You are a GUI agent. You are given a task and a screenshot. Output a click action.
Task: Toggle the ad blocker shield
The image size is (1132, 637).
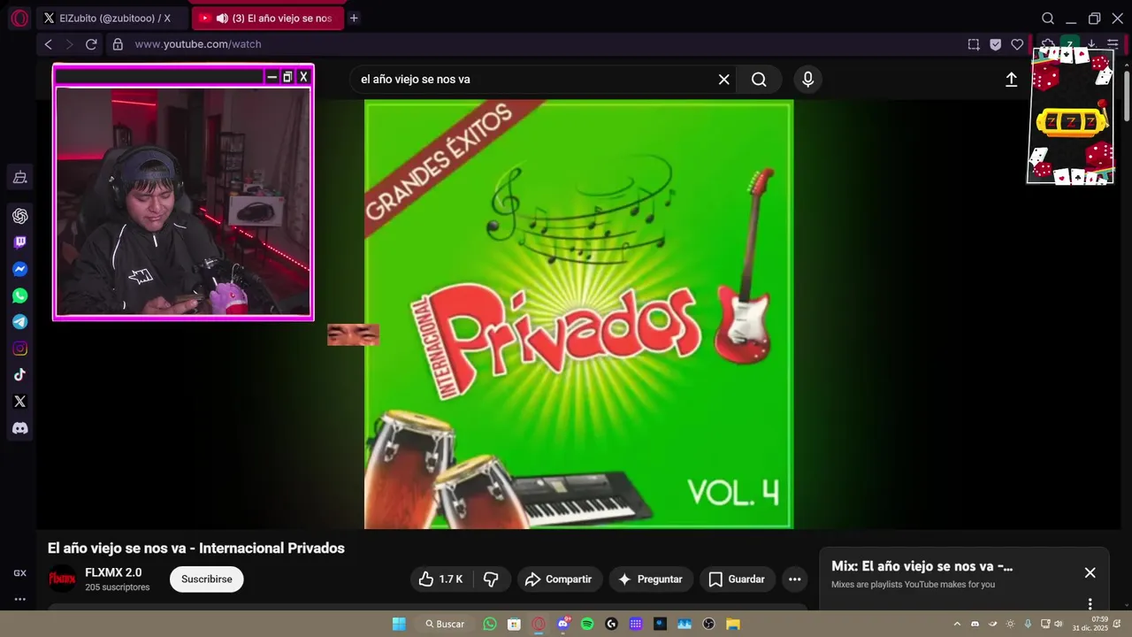tap(995, 44)
